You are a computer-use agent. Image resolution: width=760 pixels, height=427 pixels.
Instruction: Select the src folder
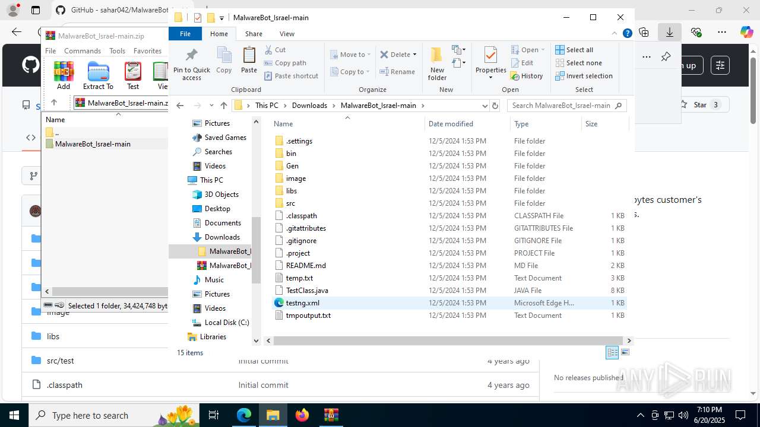click(x=449, y=203)
